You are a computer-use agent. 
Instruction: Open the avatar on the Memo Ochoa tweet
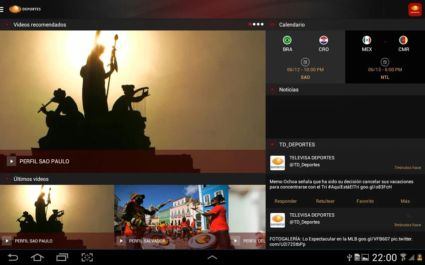coord(278,163)
